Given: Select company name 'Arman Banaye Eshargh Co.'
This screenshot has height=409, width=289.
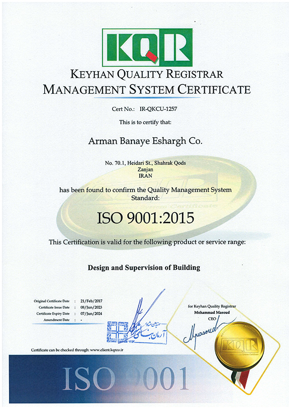Looking at the screenshot, I should click(x=146, y=141).
